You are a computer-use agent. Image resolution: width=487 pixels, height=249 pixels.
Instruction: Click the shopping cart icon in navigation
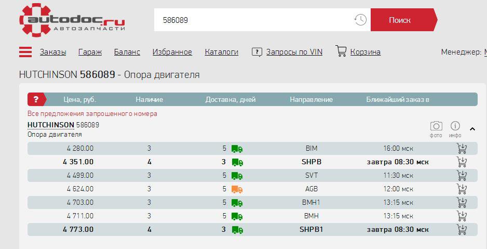pos(341,51)
